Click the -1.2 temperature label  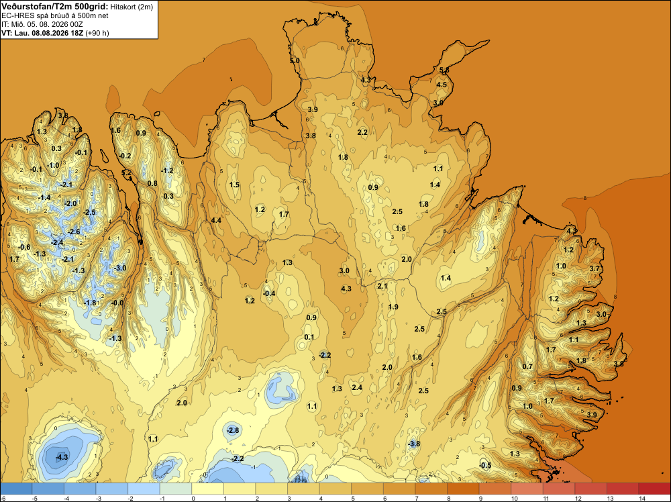167,170
